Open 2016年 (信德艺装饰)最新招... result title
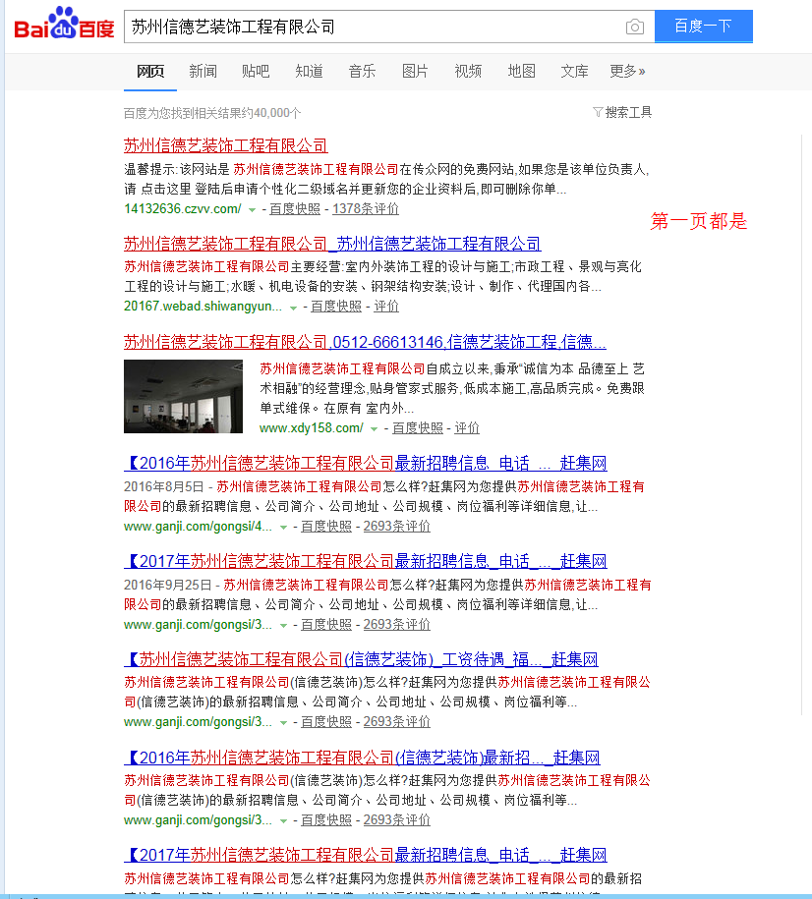Viewport: 812px width, 899px height. click(x=362, y=758)
